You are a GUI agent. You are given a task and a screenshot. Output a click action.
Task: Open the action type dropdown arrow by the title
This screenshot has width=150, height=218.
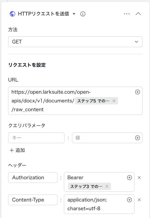74,14
